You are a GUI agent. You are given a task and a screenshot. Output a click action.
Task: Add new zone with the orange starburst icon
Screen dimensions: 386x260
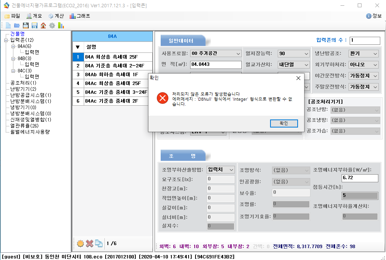tap(80, 243)
